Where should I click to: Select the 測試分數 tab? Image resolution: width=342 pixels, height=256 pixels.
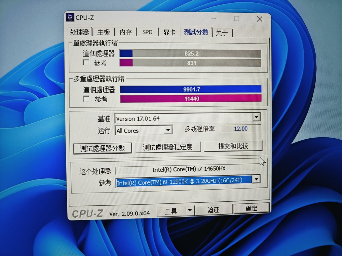(x=196, y=32)
